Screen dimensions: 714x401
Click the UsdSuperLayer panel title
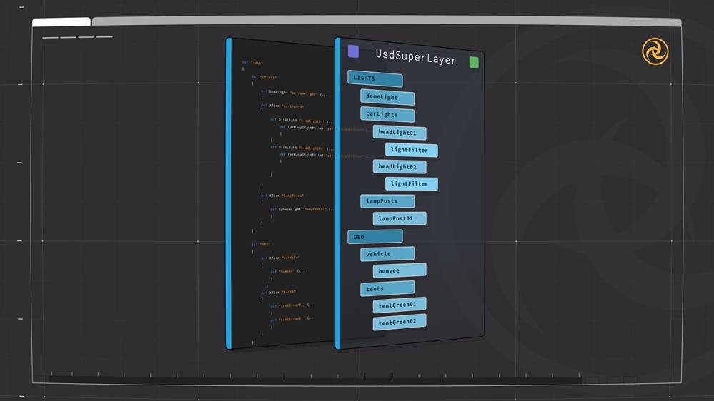pyautogui.click(x=416, y=58)
